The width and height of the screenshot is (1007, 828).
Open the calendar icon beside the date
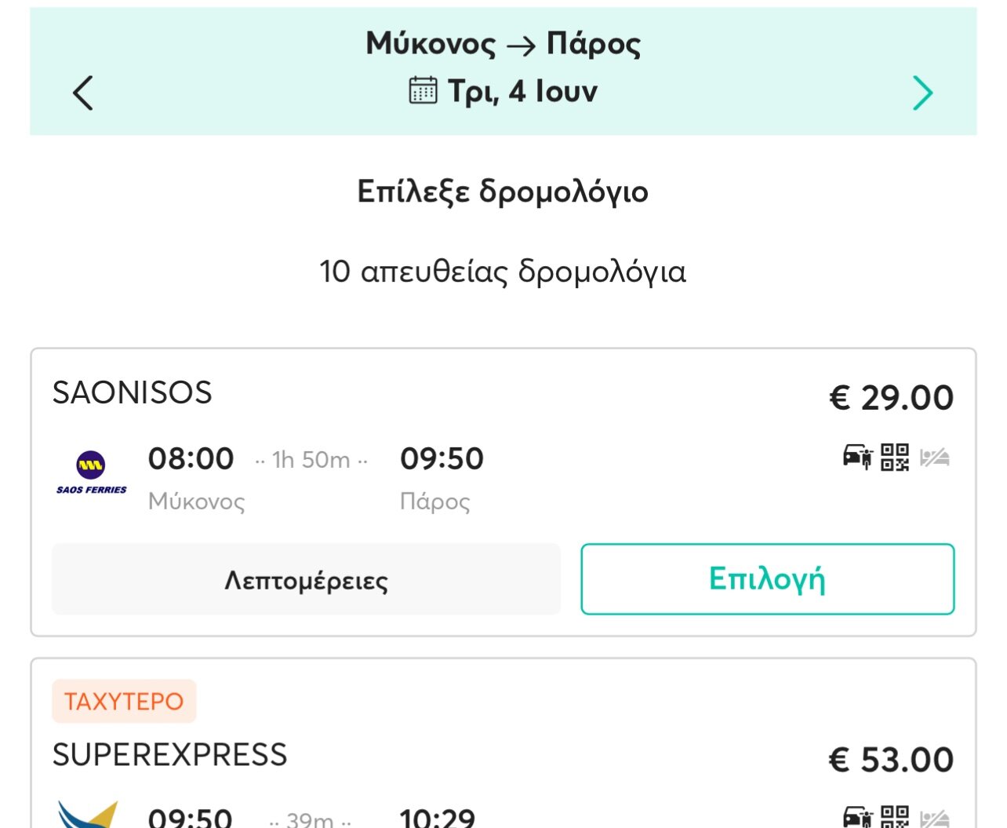423,91
